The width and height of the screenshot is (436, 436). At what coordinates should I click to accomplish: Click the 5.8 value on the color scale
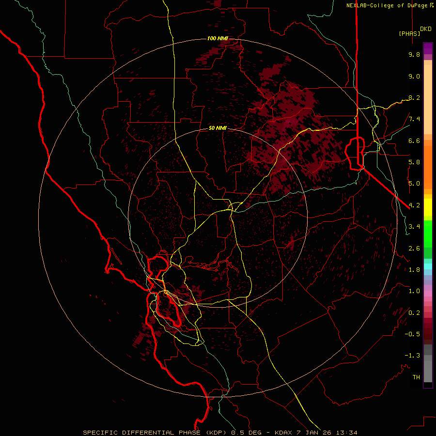coord(414,162)
